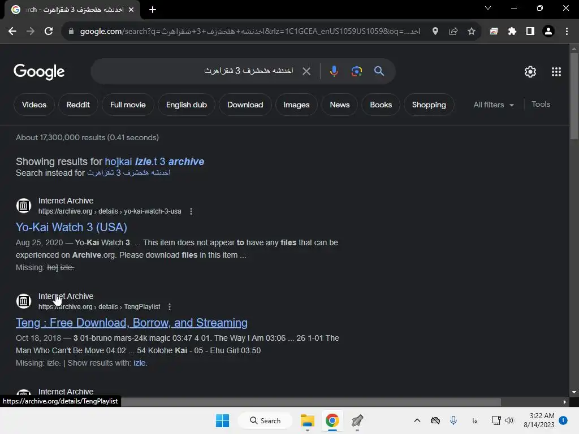Click the vertical page scrollbar

[x=574, y=96]
